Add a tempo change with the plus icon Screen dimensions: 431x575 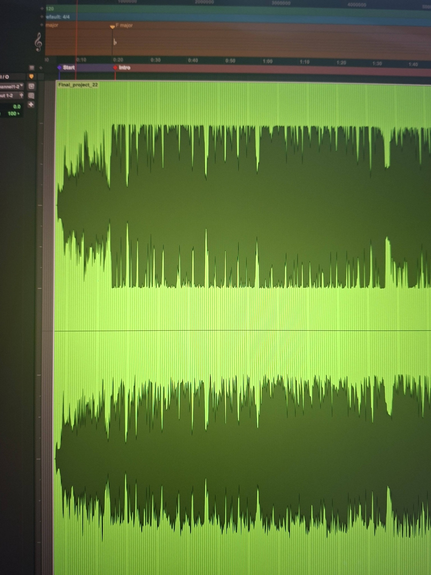42,9
